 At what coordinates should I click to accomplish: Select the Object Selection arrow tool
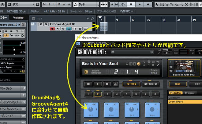point(157,4)
